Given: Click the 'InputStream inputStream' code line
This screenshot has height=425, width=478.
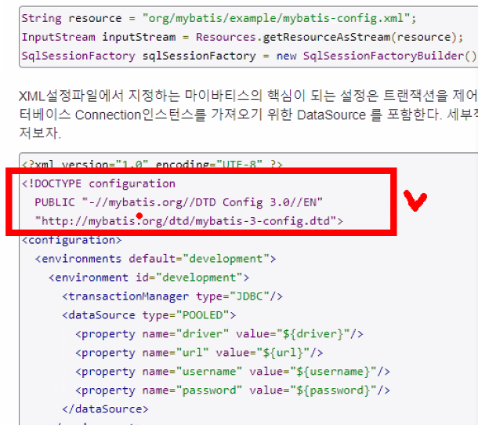Looking at the screenshot, I should (x=242, y=37).
